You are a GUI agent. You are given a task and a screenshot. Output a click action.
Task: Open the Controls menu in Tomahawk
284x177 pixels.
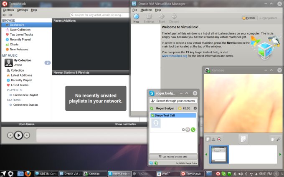click(x=8, y=10)
